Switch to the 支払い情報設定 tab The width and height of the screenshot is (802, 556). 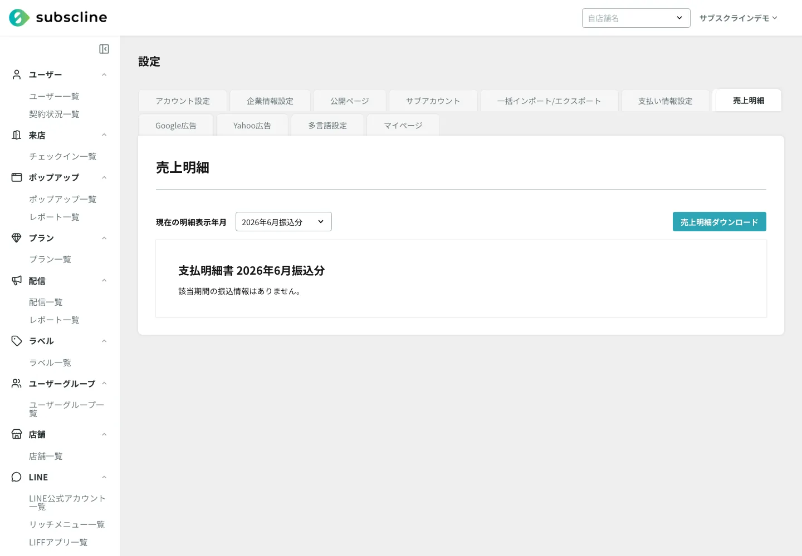click(x=666, y=101)
